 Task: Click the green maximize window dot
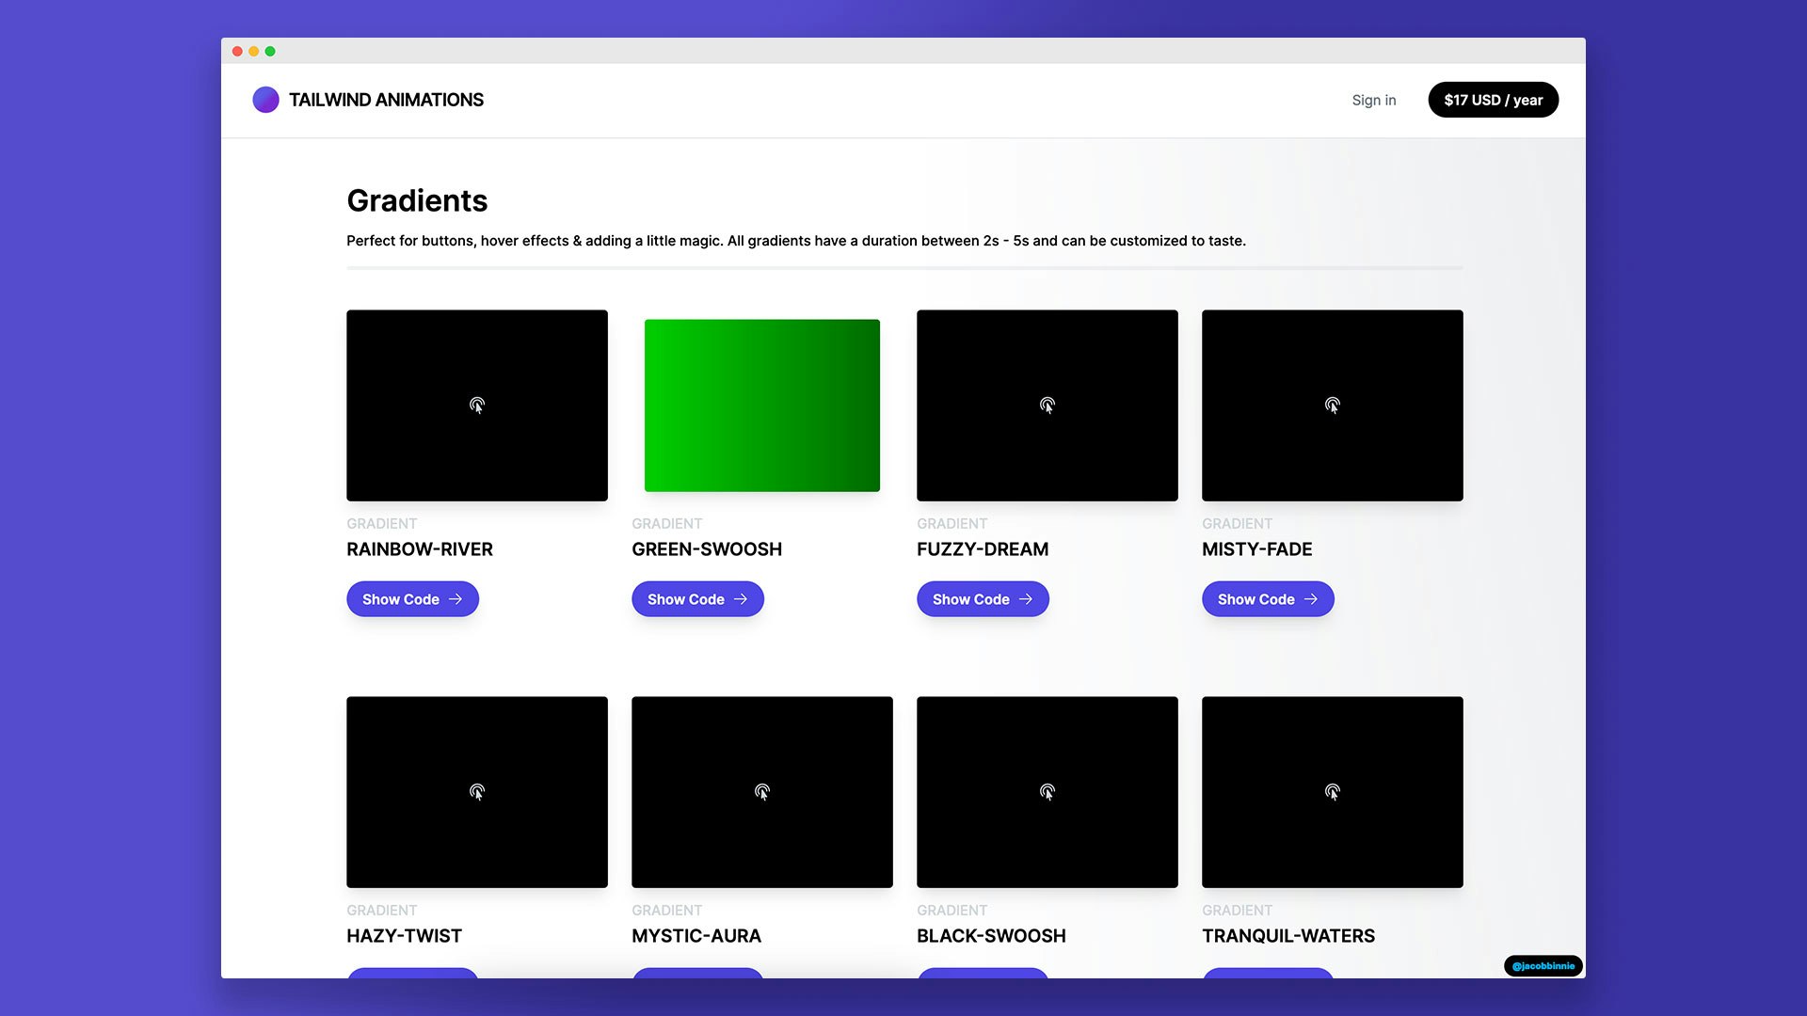point(270,51)
